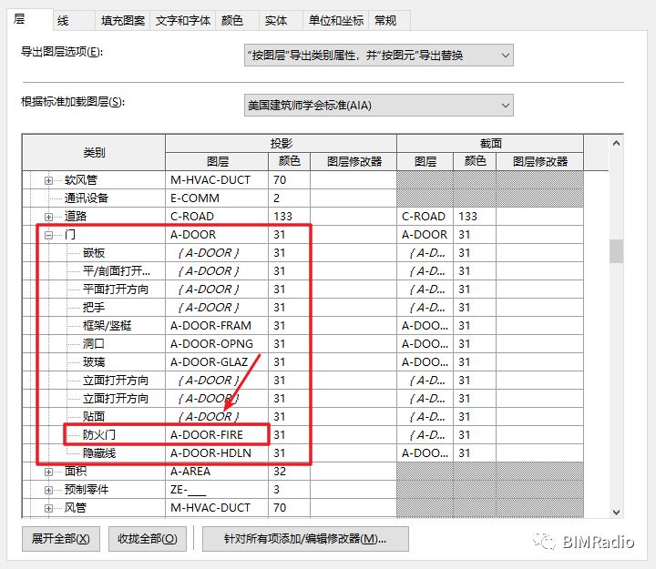Image resolution: width=656 pixels, height=569 pixels.
Task: Click the A-DOOR-HDLN projection layer cell
Action: click(217, 452)
